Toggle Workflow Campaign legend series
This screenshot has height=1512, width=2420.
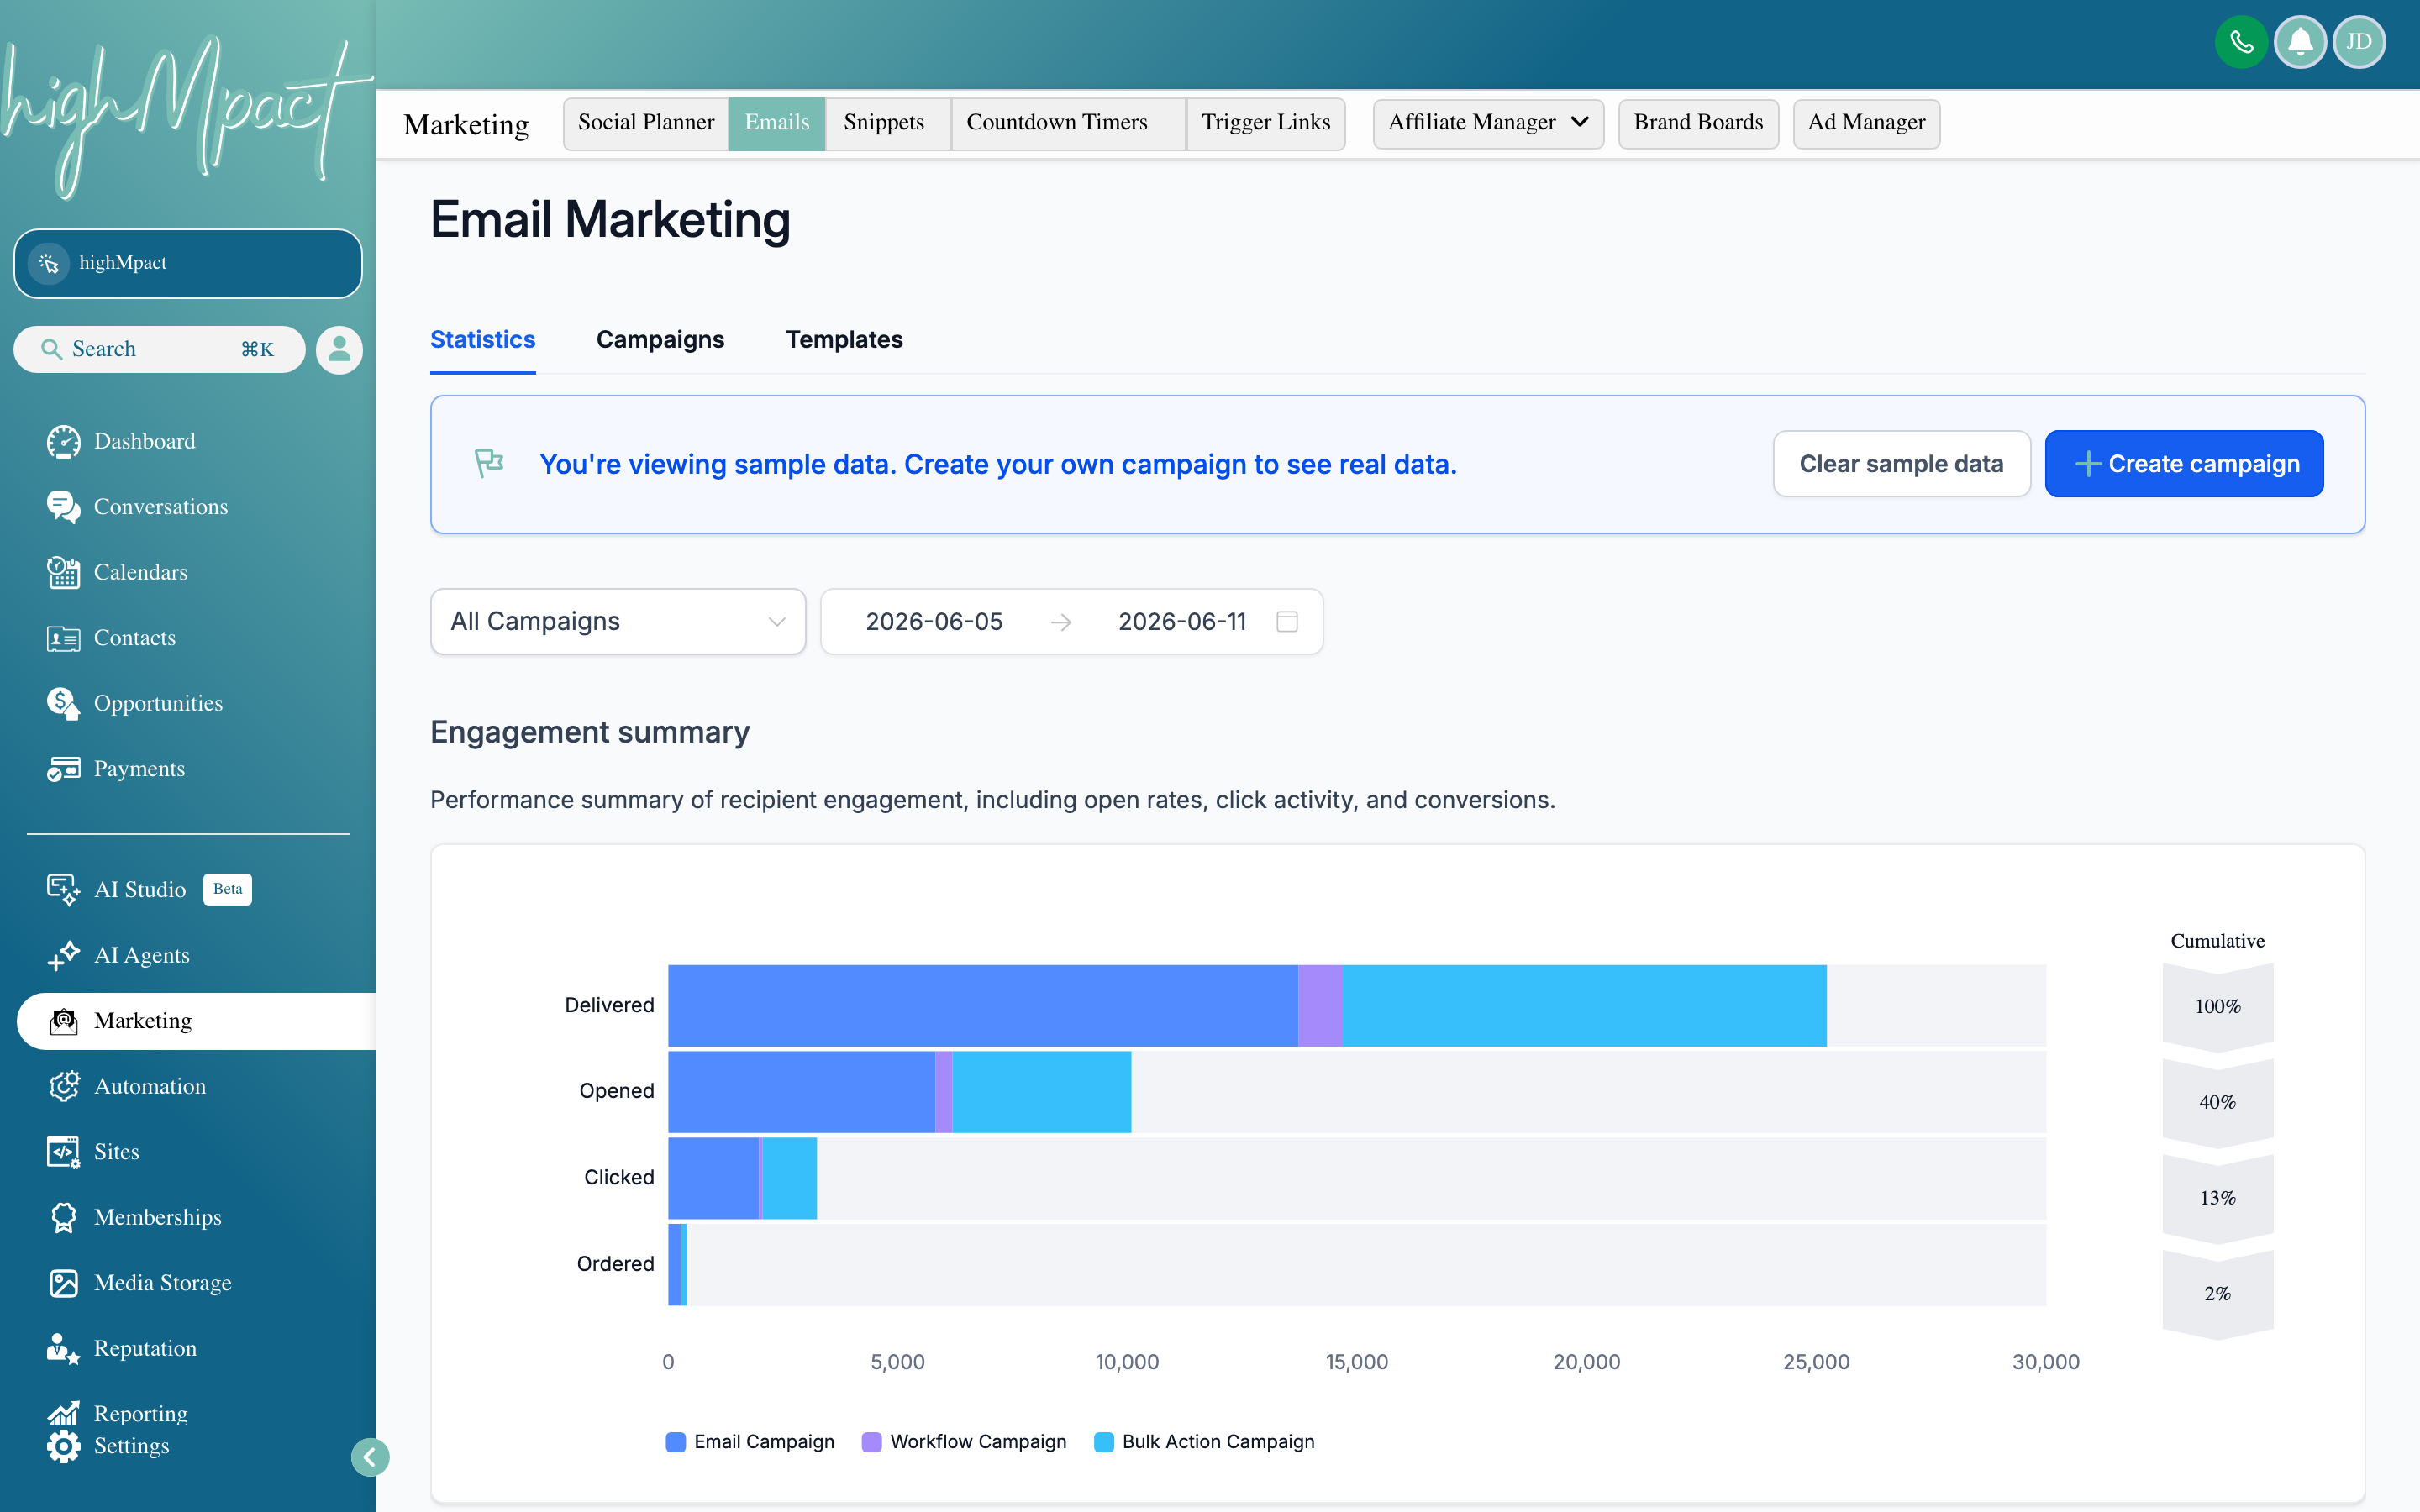(x=964, y=1442)
